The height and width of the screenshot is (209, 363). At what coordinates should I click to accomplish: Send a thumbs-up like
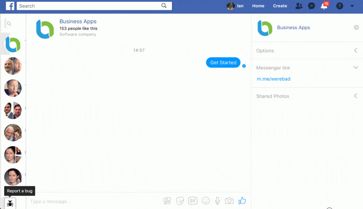click(x=242, y=201)
